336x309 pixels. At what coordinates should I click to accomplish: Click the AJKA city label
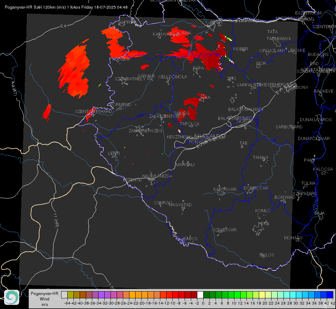point(205,97)
